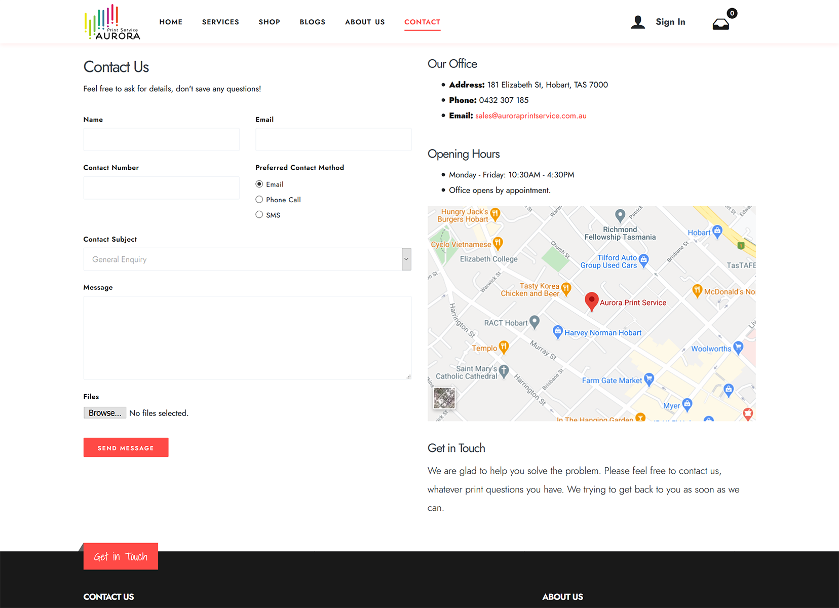Click the Aurora Print Service logo

click(x=112, y=22)
